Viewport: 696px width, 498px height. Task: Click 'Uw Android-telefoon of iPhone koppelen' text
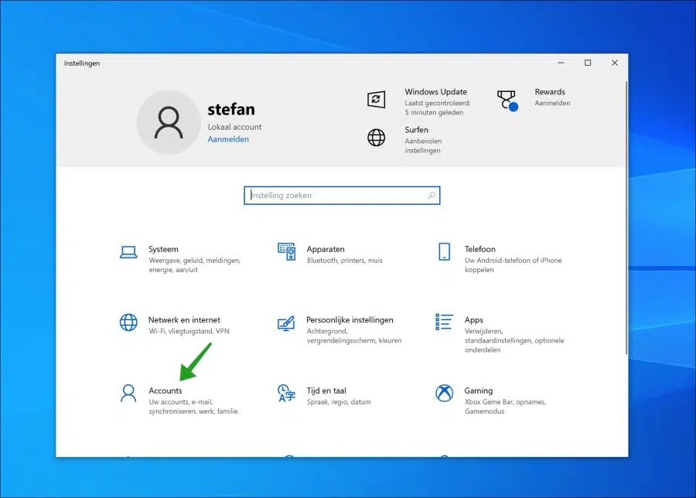point(513,265)
